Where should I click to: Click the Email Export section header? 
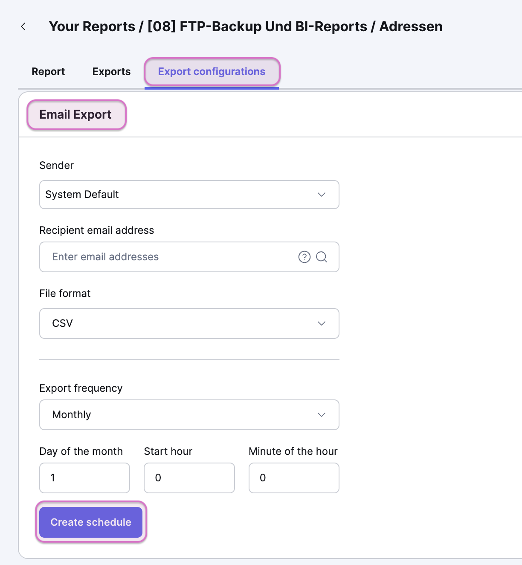pyautogui.click(x=75, y=115)
